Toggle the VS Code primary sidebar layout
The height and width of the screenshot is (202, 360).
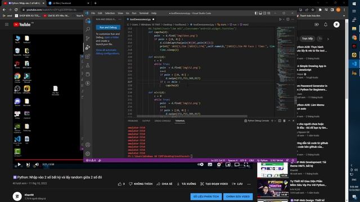click(256, 13)
